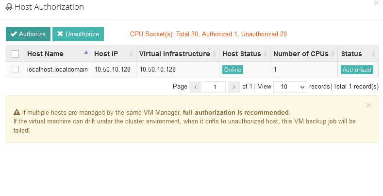
Task: Click the Host IP column sort icon
Action: point(131,54)
